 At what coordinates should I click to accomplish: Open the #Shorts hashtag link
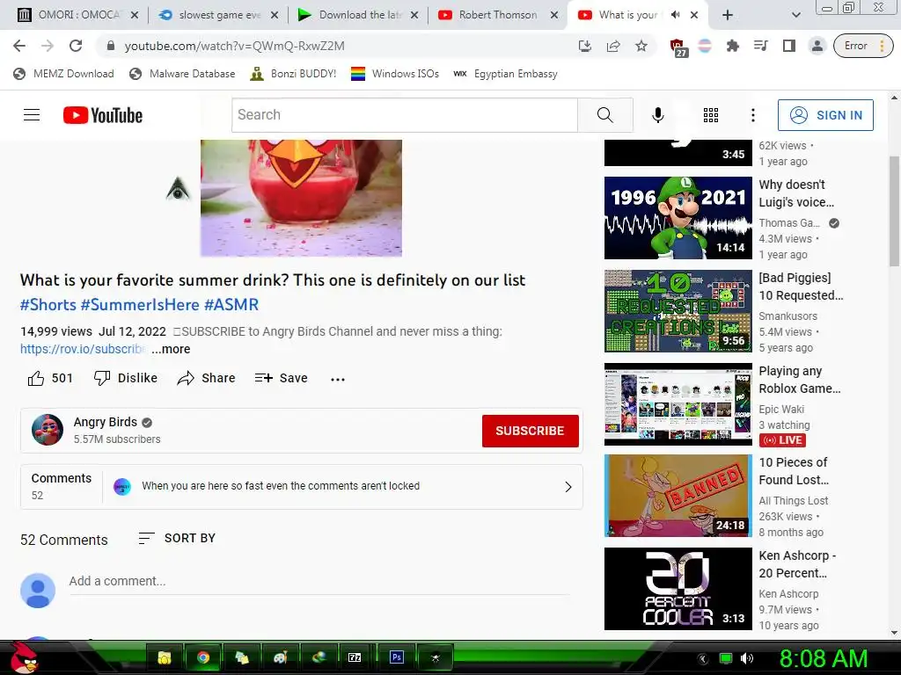point(48,305)
